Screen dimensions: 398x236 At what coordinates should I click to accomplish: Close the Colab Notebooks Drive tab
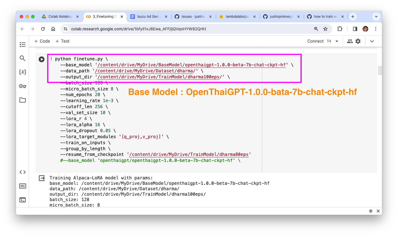pos(78,17)
